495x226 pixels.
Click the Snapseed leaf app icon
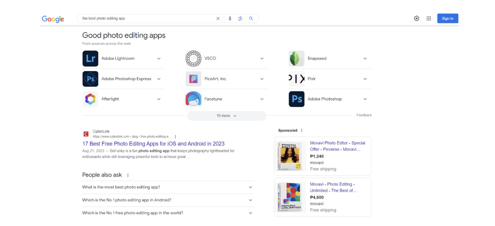297,59
